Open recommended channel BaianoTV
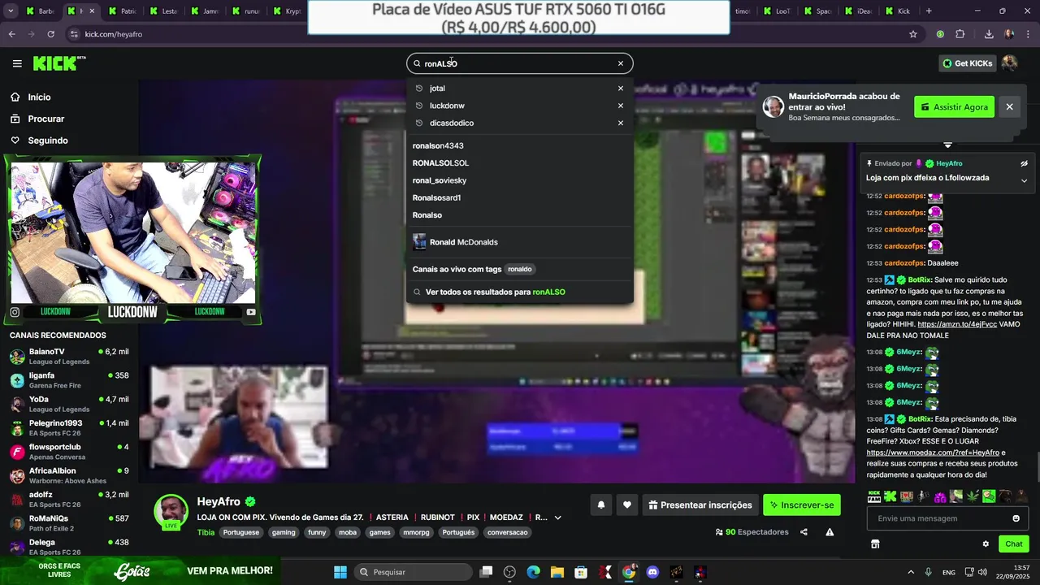Image resolution: width=1040 pixels, height=585 pixels. pos(69,357)
